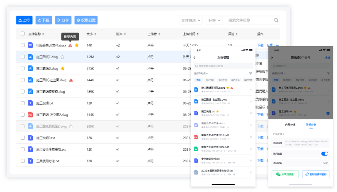
Task: Sort by 评论 comments column arrows
Action: (236, 34)
